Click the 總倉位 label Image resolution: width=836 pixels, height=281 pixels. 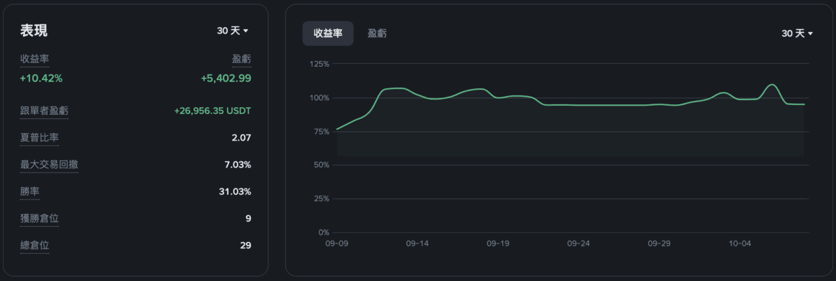pyautogui.click(x=35, y=245)
